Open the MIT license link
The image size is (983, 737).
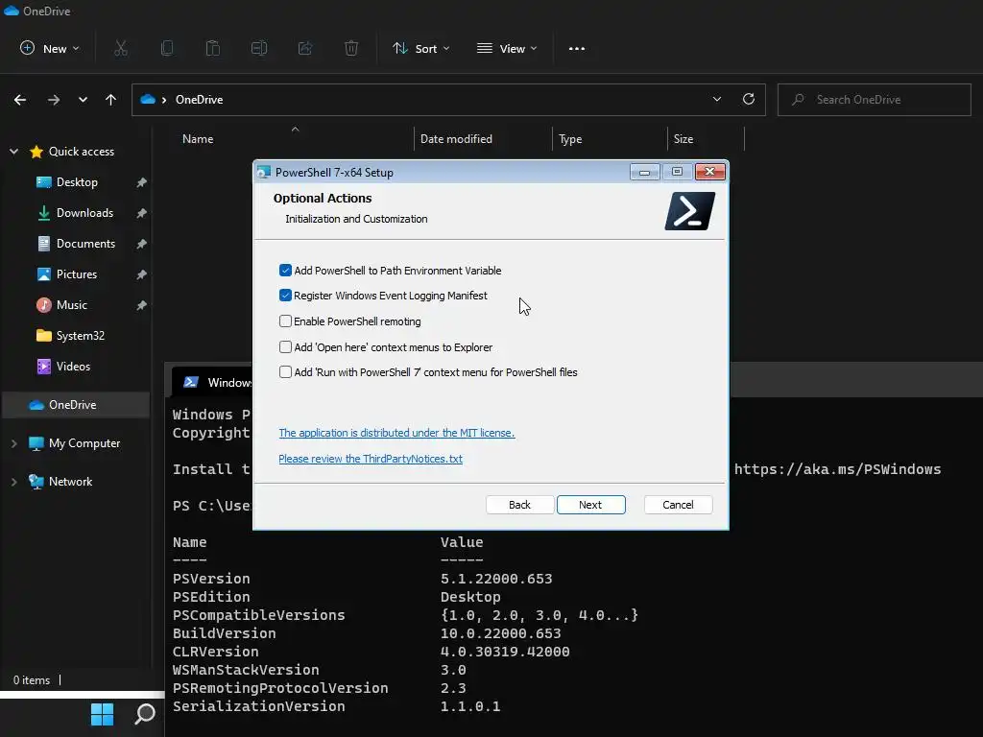tap(396, 433)
